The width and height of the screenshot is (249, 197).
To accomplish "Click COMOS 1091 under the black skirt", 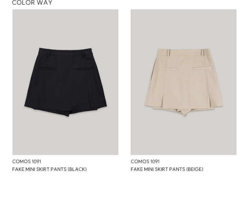I will click(x=26, y=162).
